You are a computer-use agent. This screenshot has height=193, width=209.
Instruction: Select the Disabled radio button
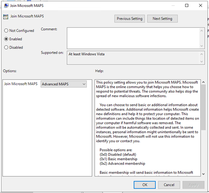coord(6,47)
